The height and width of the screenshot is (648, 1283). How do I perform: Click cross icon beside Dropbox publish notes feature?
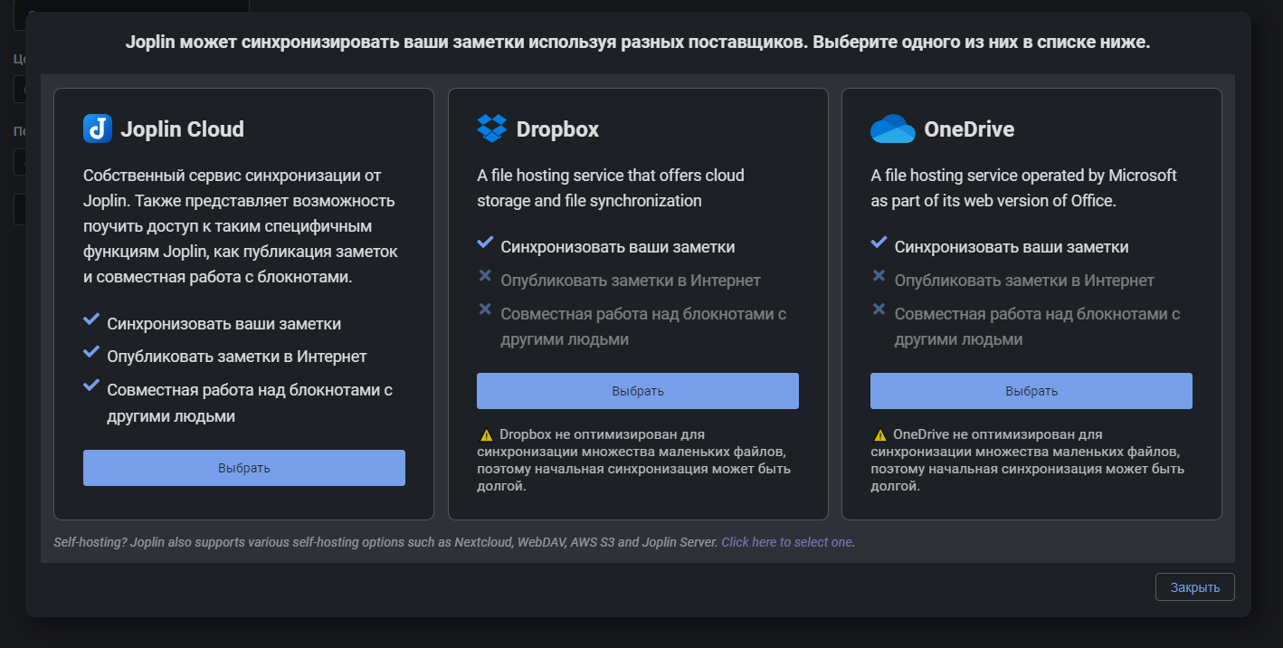pyautogui.click(x=485, y=276)
